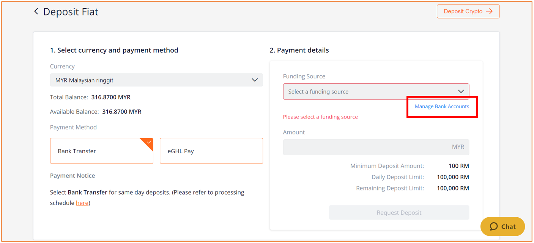
Task: Click the Please select a funding source error
Action: click(x=320, y=117)
